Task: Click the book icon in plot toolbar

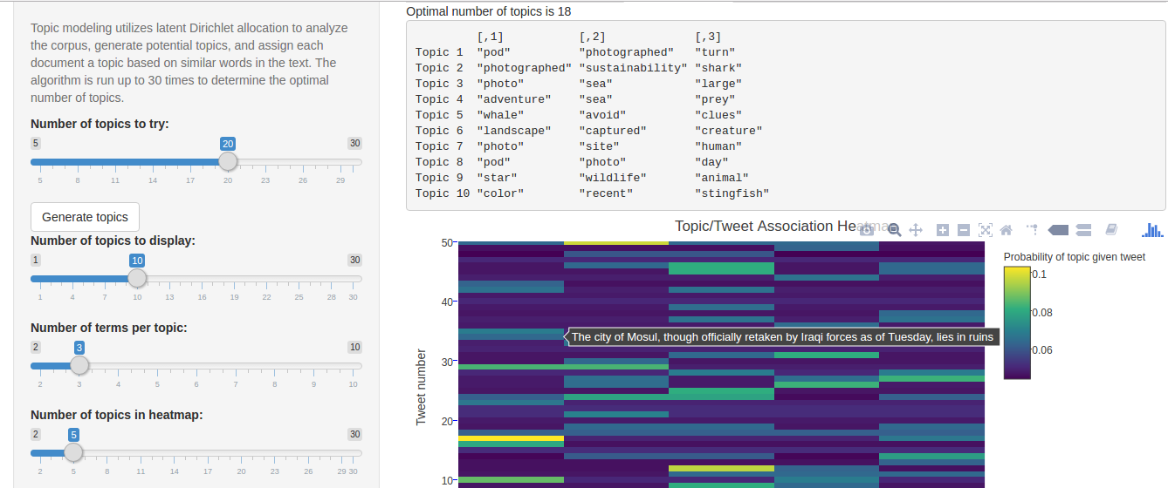Action: (1111, 230)
